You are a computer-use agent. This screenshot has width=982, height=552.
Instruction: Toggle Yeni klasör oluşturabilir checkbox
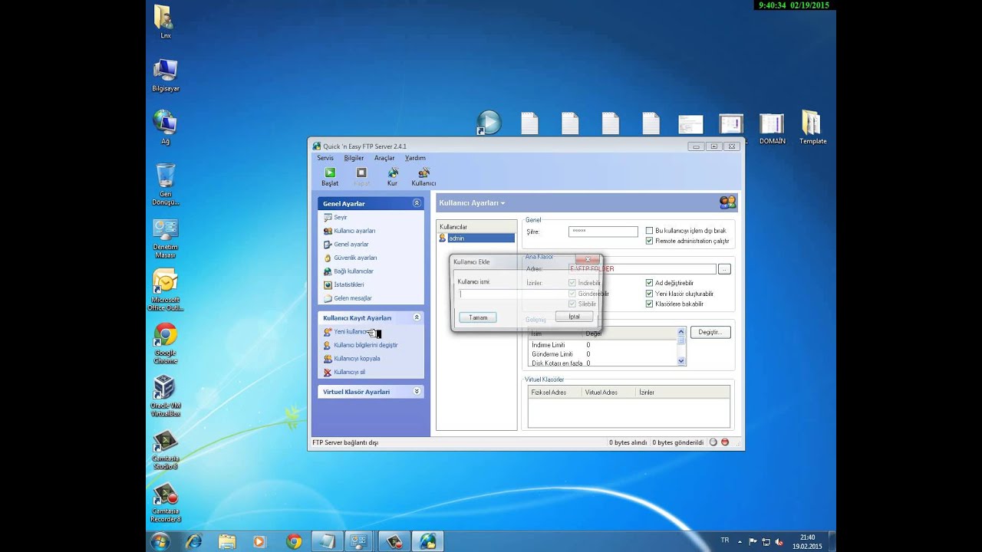click(649, 294)
